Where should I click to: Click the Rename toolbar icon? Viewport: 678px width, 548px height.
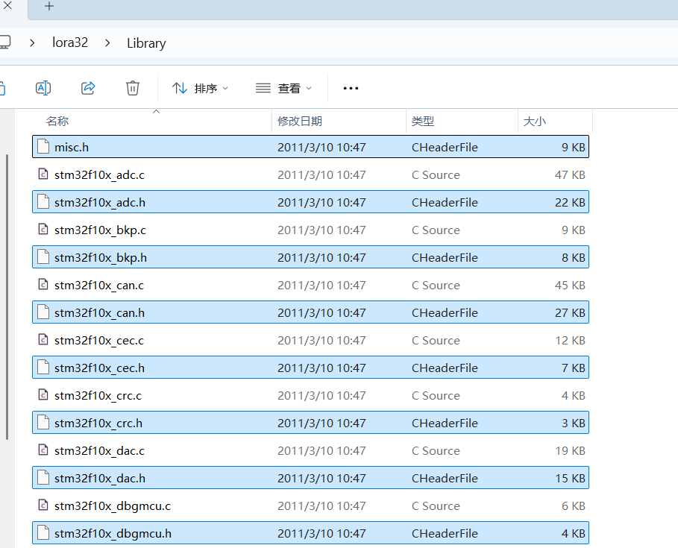(43, 88)
